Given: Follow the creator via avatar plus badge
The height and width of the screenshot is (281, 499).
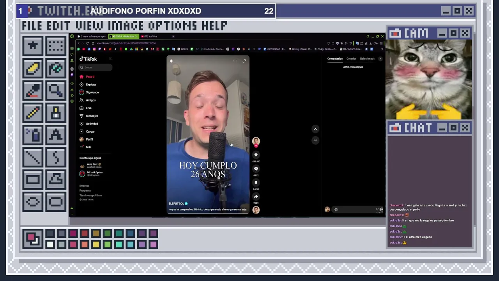Looking at the screenshot, I should coord(256,146).
